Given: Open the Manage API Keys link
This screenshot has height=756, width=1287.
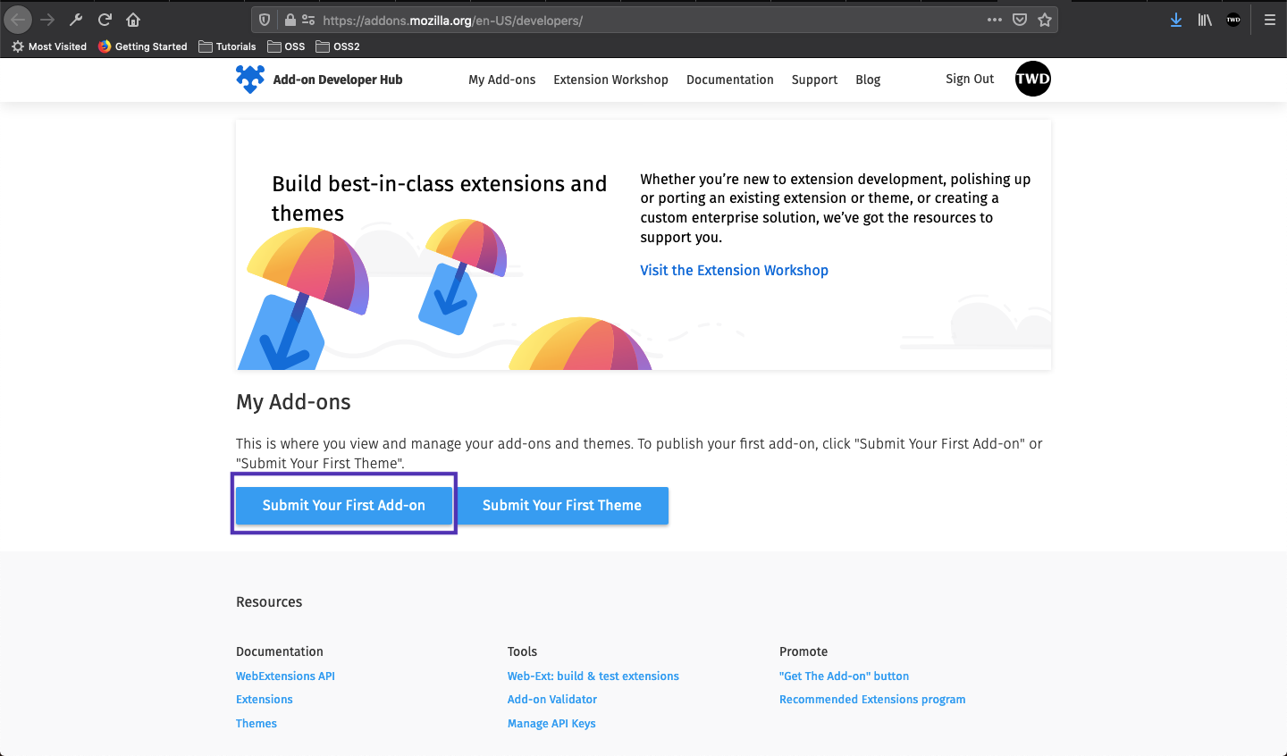Looking at the screenshot, I should click(x=551, y=723).
